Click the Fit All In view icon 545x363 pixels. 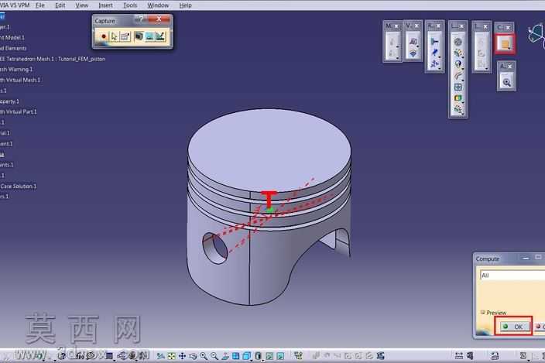(171, 356)
